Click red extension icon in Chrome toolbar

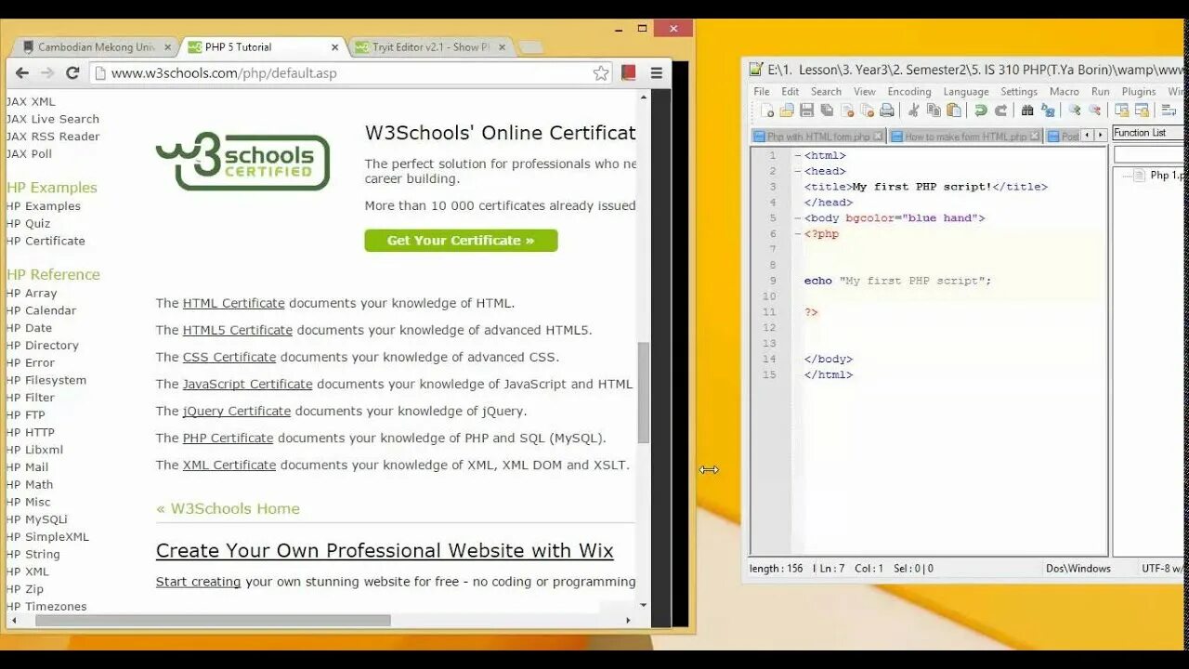coord(629,72)
